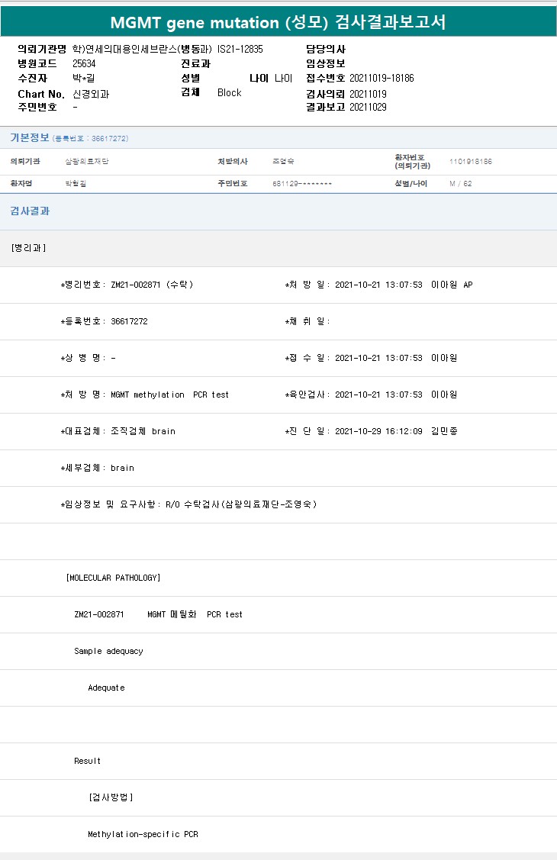Click the 접수번호 value 20211019-18186
The width and height of the screenshot is (557, 860).
(x=382, y=78)
